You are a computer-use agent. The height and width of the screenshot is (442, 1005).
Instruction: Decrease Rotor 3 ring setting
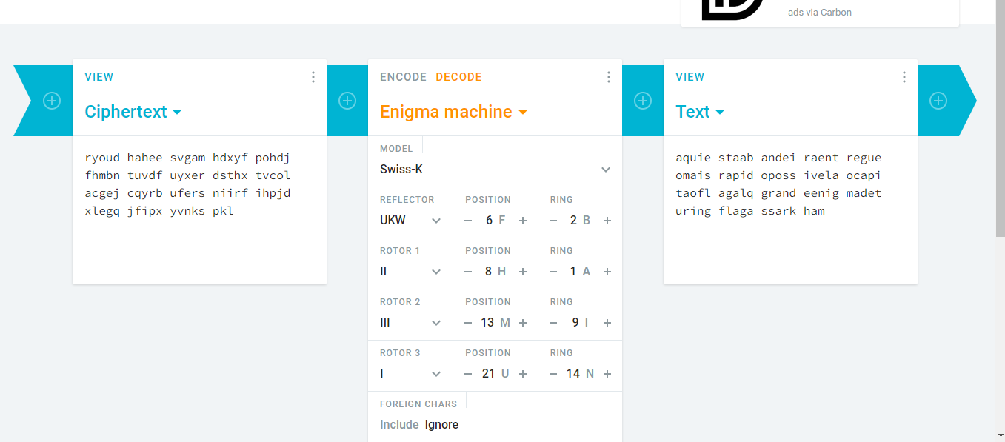click(x=553, y=374)
